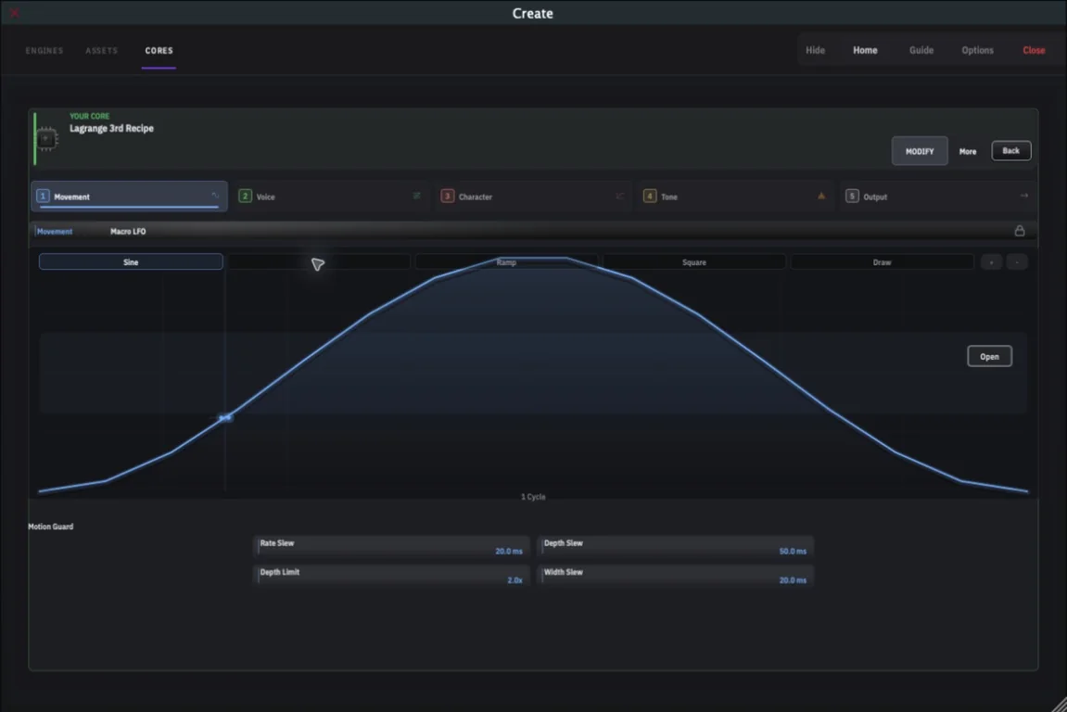Click the Lagrange 3rd Recipe core name
The height and width of the screenshot is (712, 1067).
click(111, 128)
